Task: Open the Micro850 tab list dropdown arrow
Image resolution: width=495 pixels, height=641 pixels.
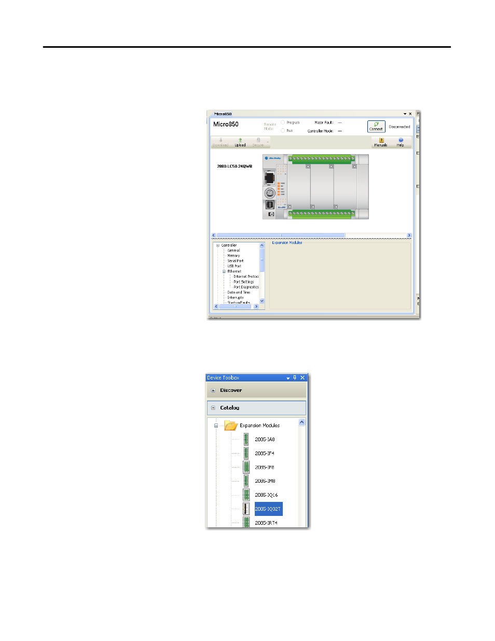Action: click(x=405, y=114)
